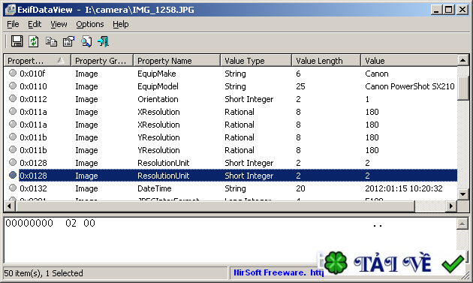This screenshot has width=473, height=283.
Task: Open the View menu
Action: coord(59,24)
